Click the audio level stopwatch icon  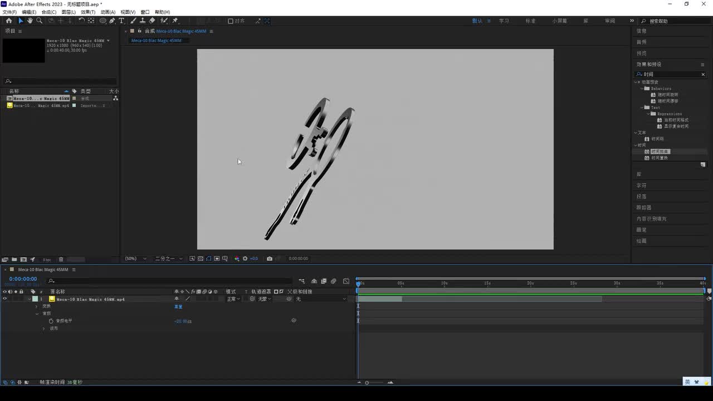pos(51,321)
